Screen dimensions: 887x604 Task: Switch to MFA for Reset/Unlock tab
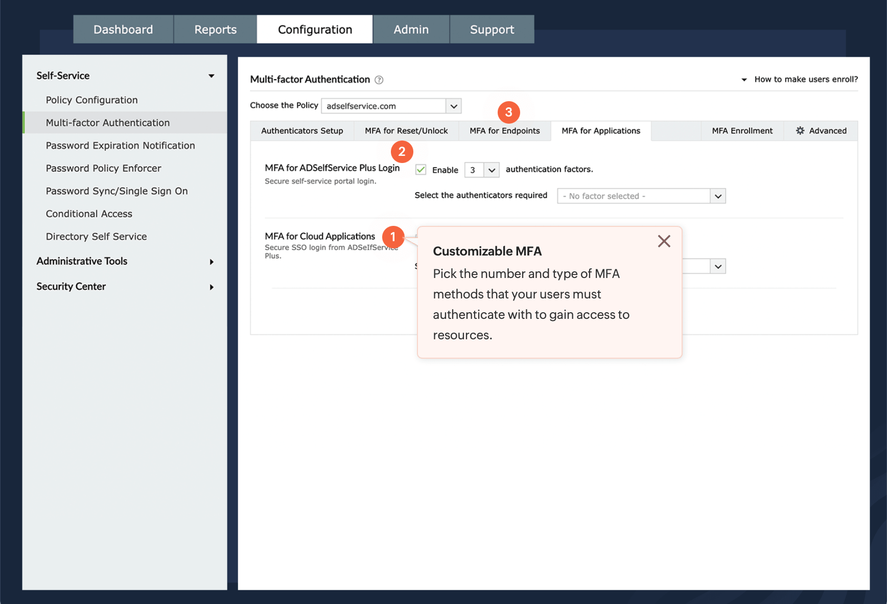pyautogui.click(x=406, y=131)
